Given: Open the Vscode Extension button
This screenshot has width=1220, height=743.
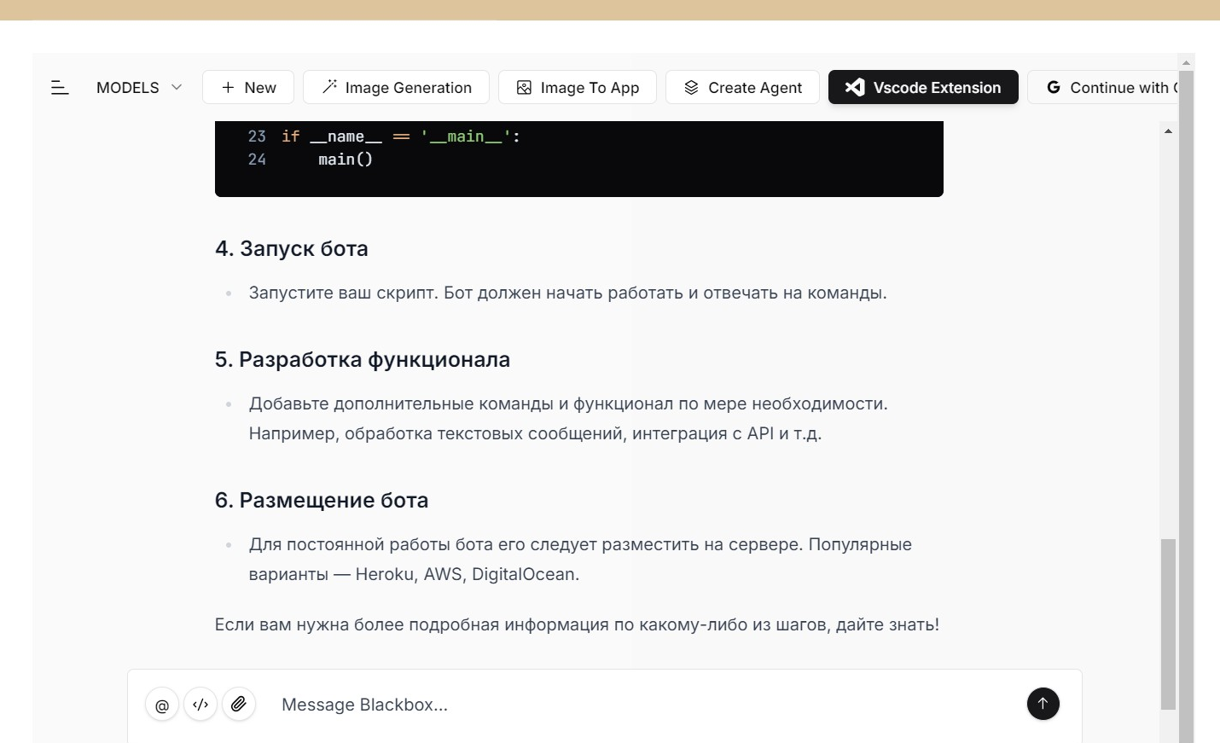Looking at the screenshot, I should [923, 87].
